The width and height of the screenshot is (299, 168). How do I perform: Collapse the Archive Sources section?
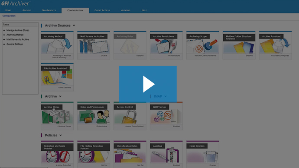(74, 25)
